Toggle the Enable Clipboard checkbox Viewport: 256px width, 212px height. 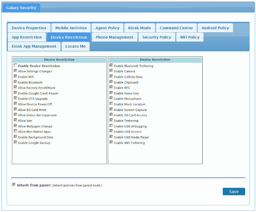(111, 82)
